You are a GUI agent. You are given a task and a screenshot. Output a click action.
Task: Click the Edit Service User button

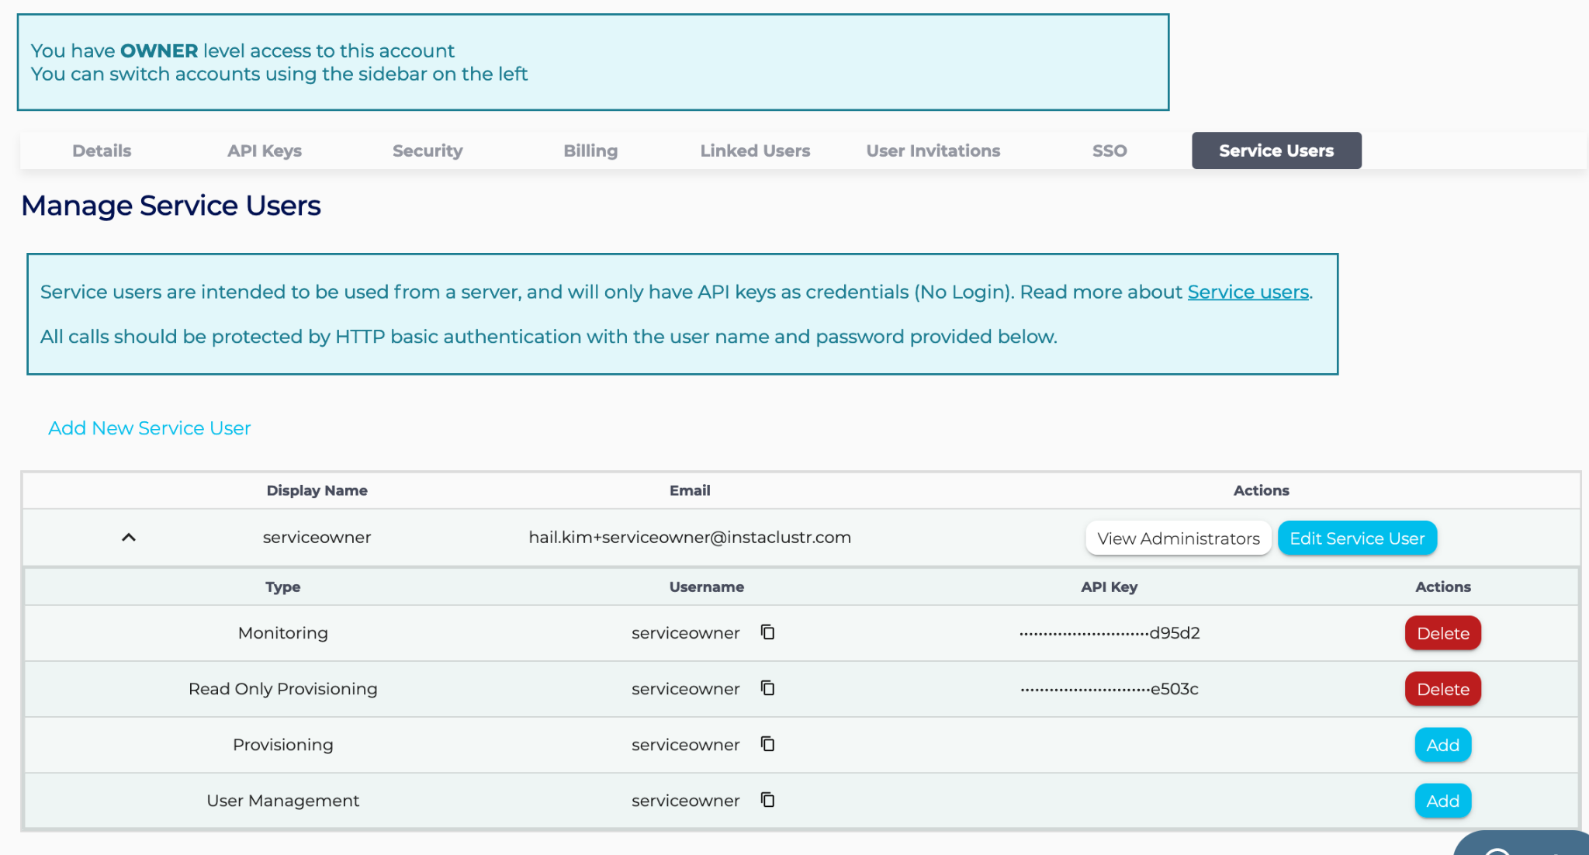[1357, 538]
